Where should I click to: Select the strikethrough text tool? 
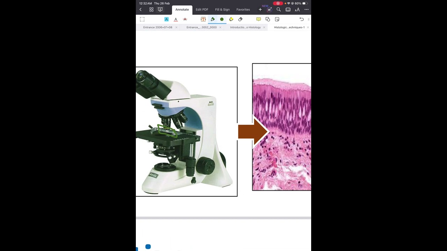[x=185, y=19]
